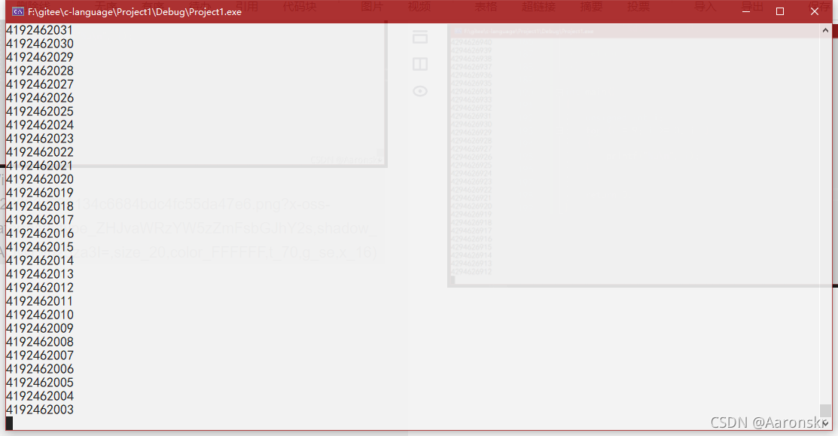Screen dimensions: 838x436
Task: Select the output line 4192462006
Action: [x=40, y=369]
